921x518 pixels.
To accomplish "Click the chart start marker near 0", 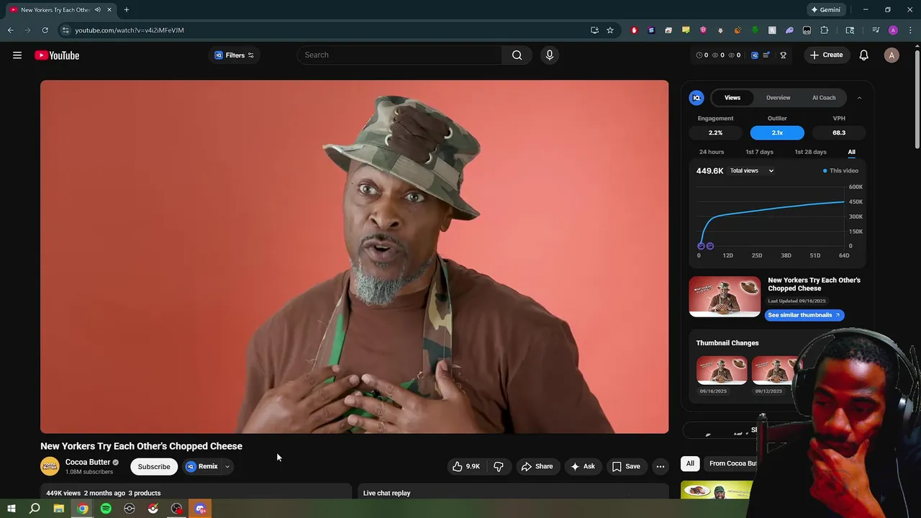I will (x=701, y=246).
